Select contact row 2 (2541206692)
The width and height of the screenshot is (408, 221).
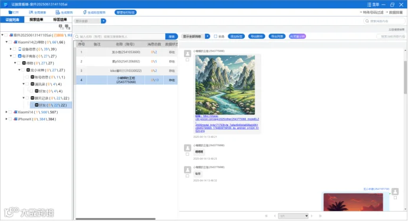(x=127, y=61)
